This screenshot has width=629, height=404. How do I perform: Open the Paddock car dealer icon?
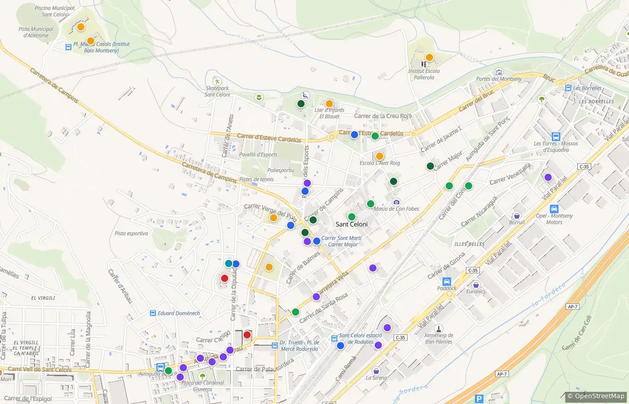[x=447, y=281]
